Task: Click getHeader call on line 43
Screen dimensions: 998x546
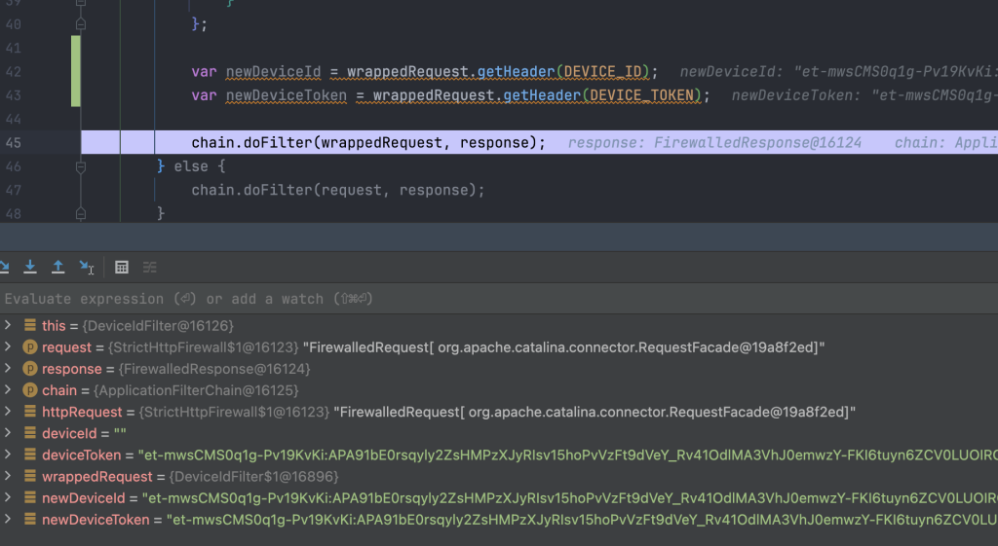Action: tap(542, 95)
